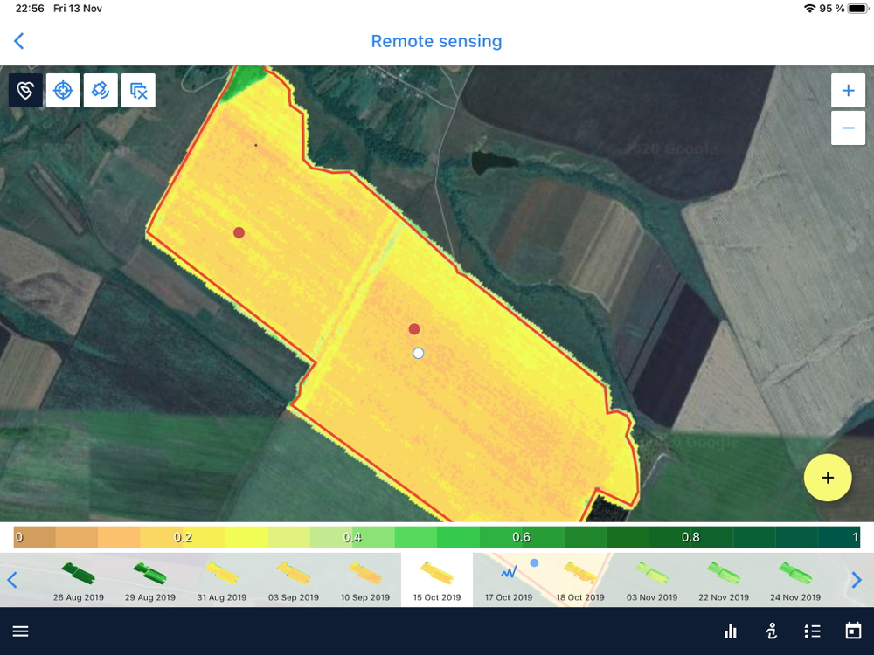
Task: Toggle the field outline shield icon
Action: click(x=25, y=90)
